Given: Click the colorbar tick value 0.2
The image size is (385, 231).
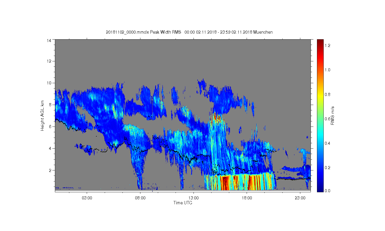Looking at the screenshot, I should pos(327,168).
